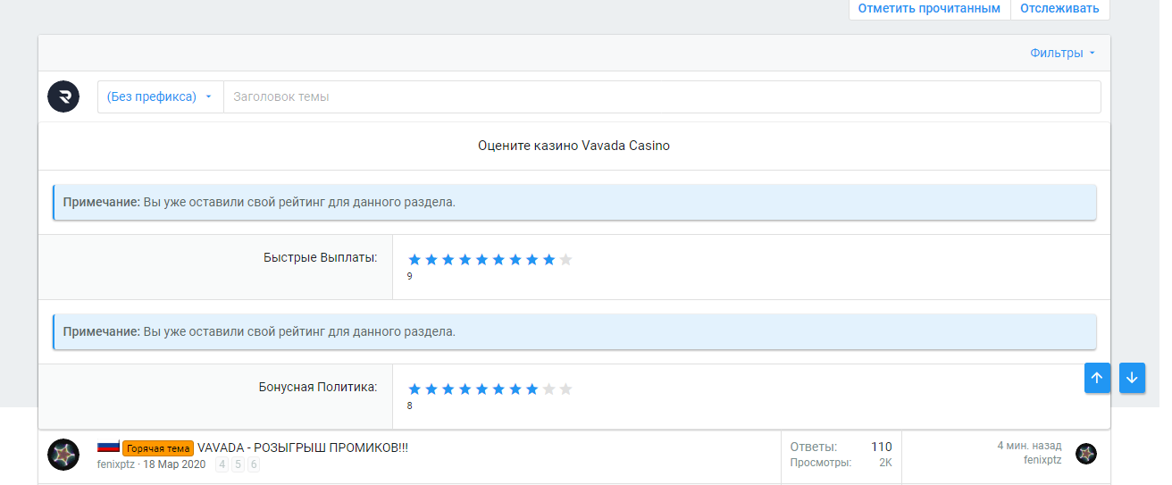Select the fifth star in Быстрые Выплаты rating
Image resolution: width=1172 pixels, height=485 pixels.
pyautogui.click(x=481, y=260)
